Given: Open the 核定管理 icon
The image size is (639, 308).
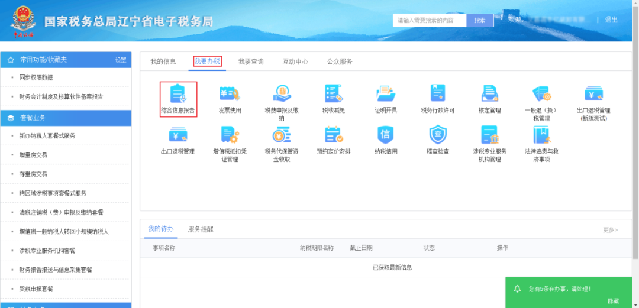Looking at the screenshot, I should coord(489,95).
